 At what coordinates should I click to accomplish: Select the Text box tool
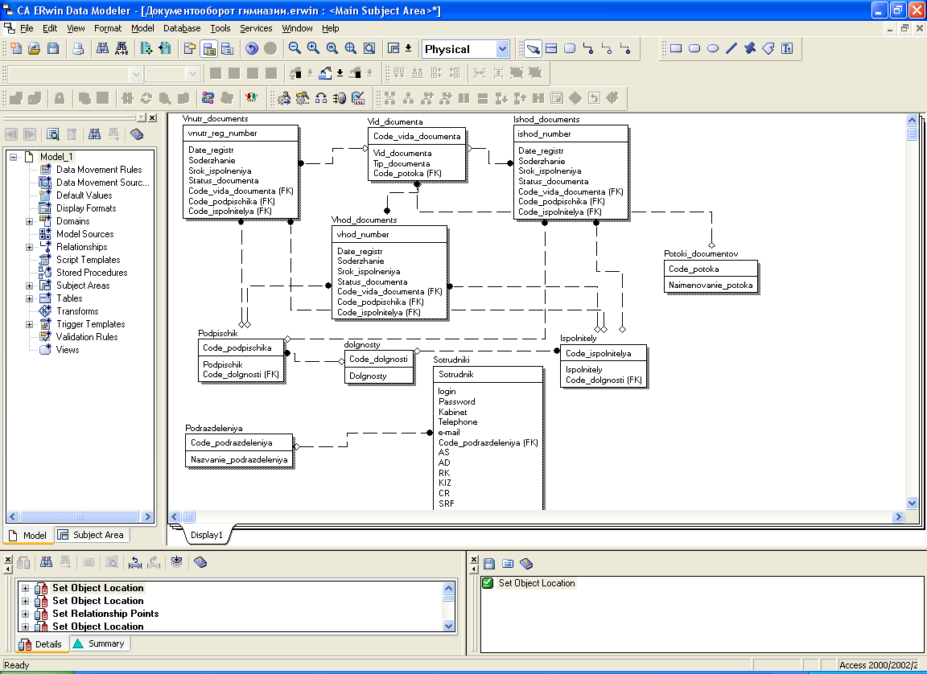click(787, 49)
